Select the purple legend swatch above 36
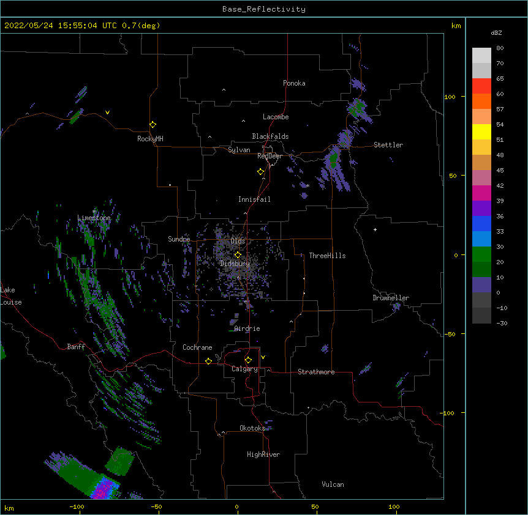The height and width of the screenshot is (515, 528). coord(481,209)
